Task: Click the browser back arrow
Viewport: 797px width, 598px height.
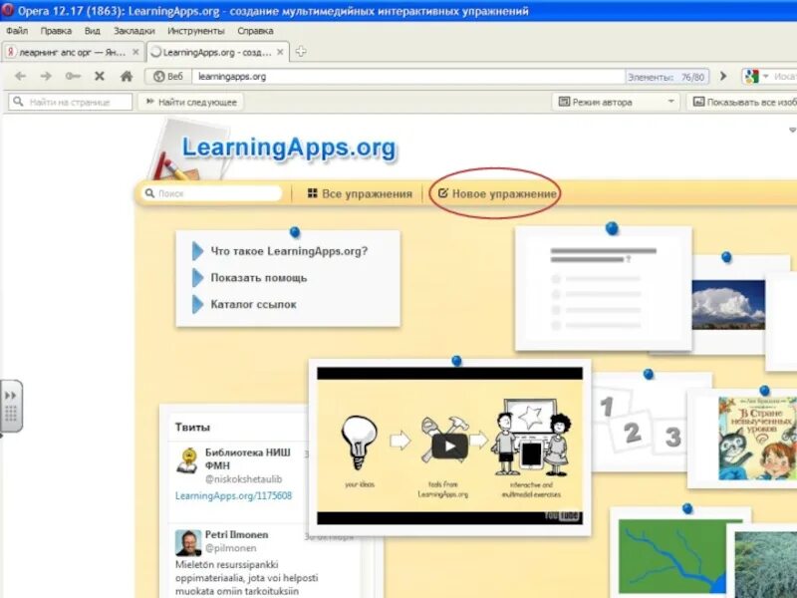Action: click(20, 77)
